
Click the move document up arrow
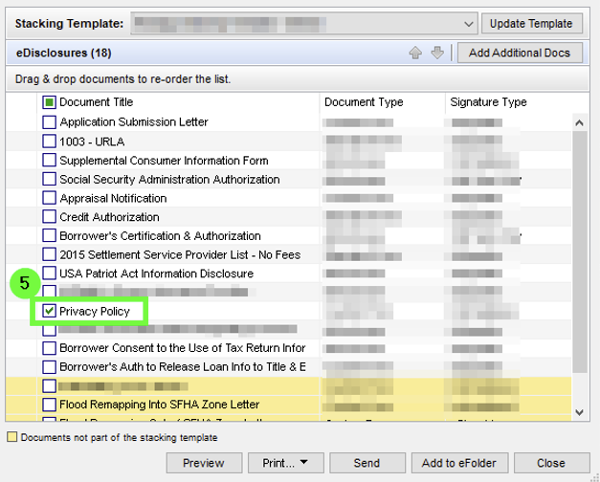(x=415, y=54)
